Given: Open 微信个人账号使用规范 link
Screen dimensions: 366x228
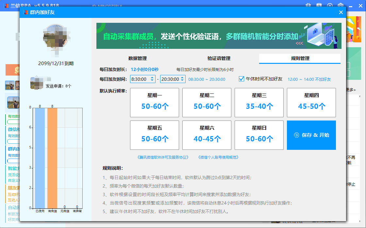Looking at the screenshot, I should point(218,157).
